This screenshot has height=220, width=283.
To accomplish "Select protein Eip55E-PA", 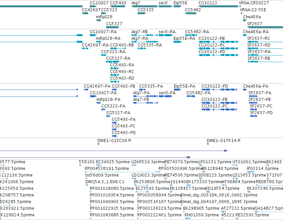I will (185, 86).
